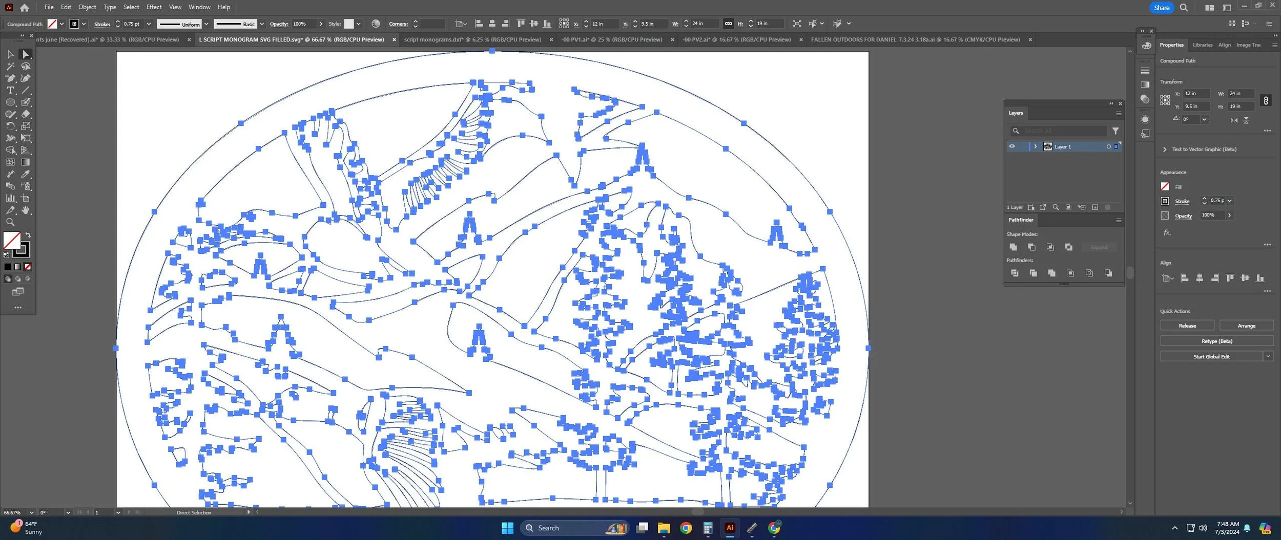Click the Stroke swatch in Appearance section
Image resolution: width=1281 pixels, height=540 pixels.
point(1165,201)
